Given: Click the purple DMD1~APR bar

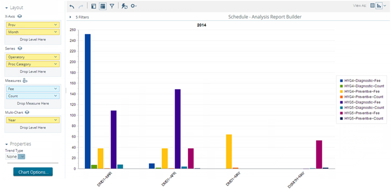Looking at the screenshot, I should pyautogui.click(x=177, y=129).
